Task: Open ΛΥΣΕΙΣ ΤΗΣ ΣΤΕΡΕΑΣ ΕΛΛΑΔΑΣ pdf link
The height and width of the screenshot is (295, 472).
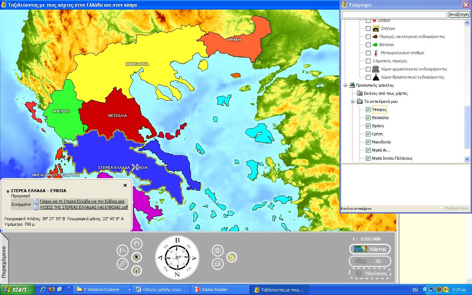Action: [84, 207]
